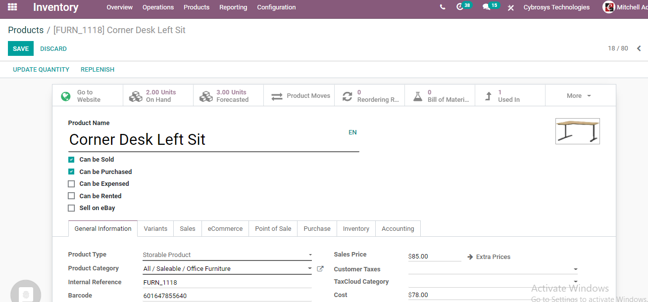The height and width of the screenshot is (302, 648).
Task: Click the 18 / 80 pager counter
Action: pyautogui.click(x=618, y=48)
